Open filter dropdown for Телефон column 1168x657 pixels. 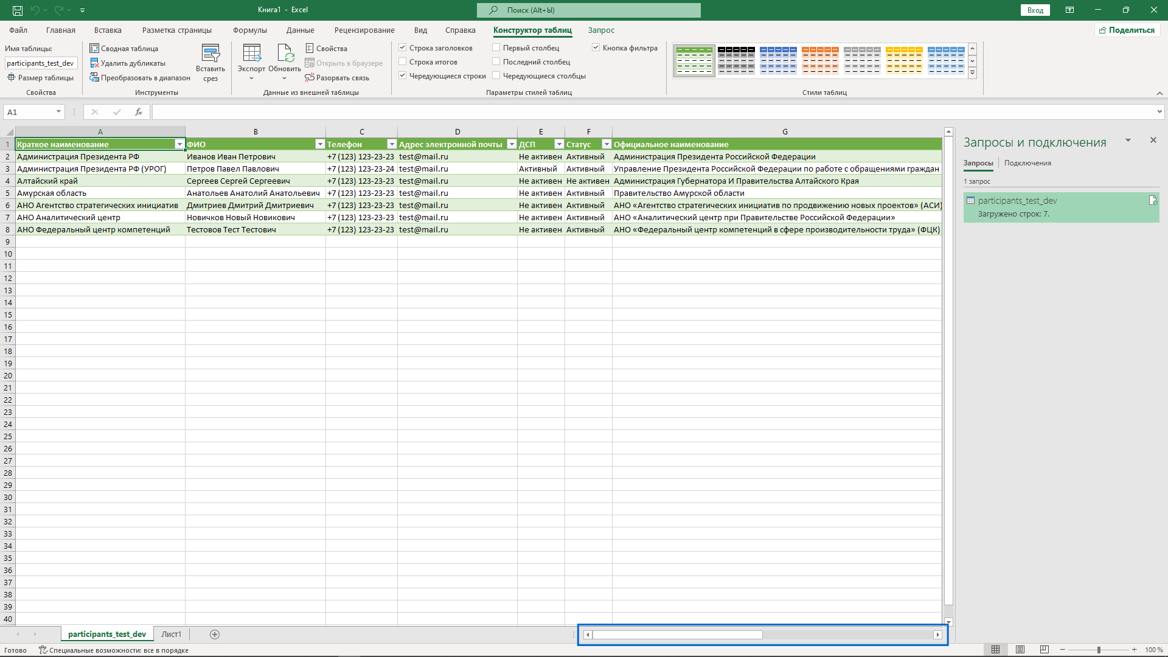click(x=392, y=144)
